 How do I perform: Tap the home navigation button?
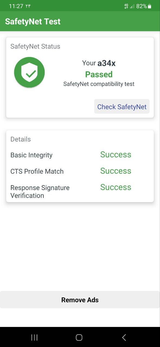pos(79,337)
